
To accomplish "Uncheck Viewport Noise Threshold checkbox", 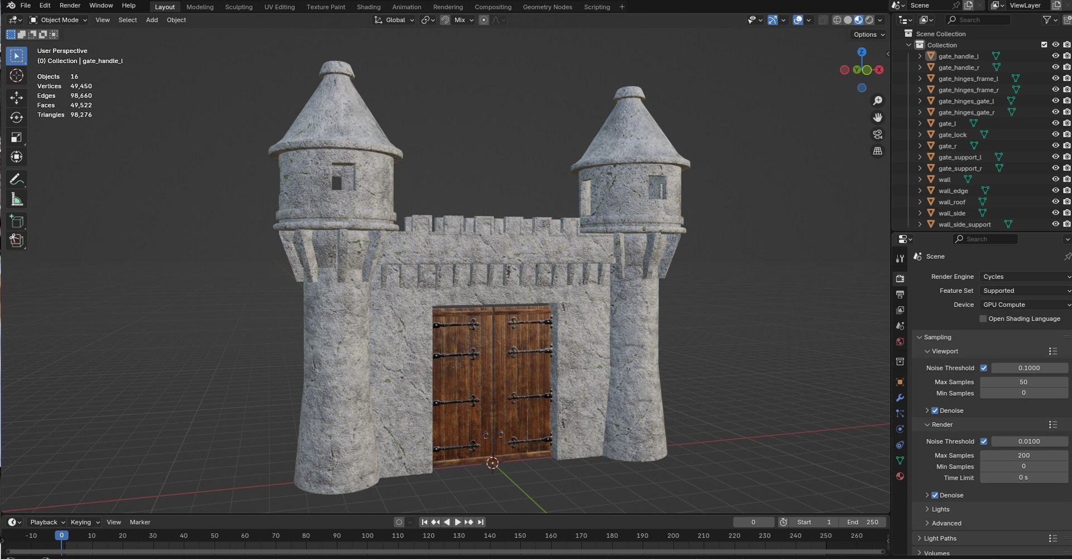I will [x=984, y=368].
